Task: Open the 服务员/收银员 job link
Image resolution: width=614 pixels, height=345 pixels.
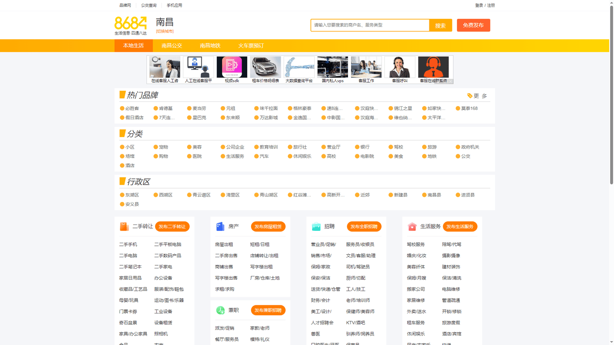Action: (360, 244)
